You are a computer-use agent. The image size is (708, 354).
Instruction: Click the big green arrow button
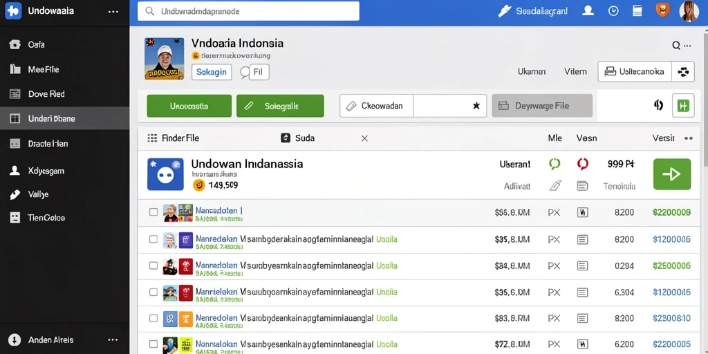click(672, 174)
